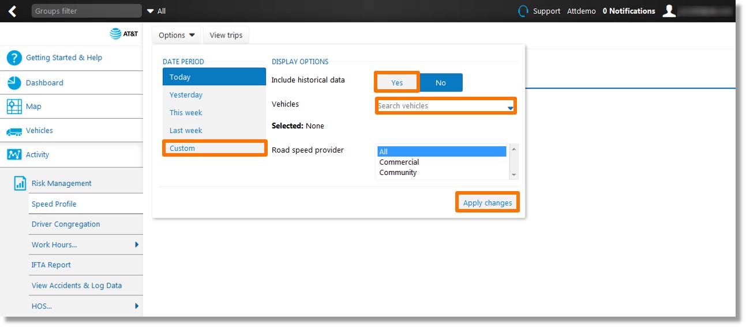Select All road speed provider
Viewport: 746px width, 327px height.
click(x=442, y=151)
